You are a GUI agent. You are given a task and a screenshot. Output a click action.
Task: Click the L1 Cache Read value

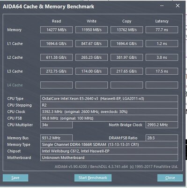coord(56,44)
